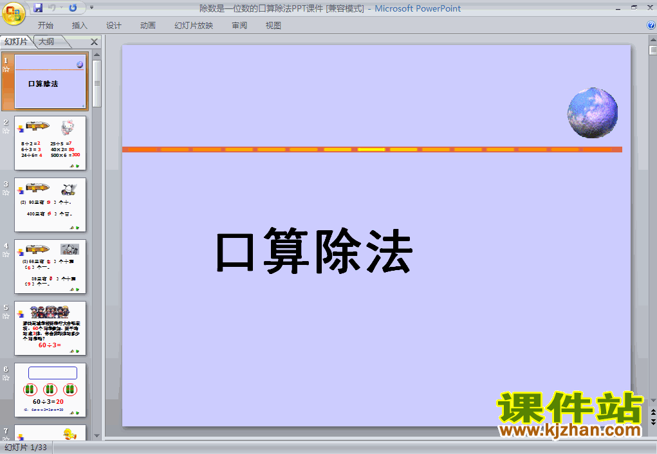The image size is (657, 454).
Task: Switch to the 大纲 pane tab
Action: coord(46,41)
